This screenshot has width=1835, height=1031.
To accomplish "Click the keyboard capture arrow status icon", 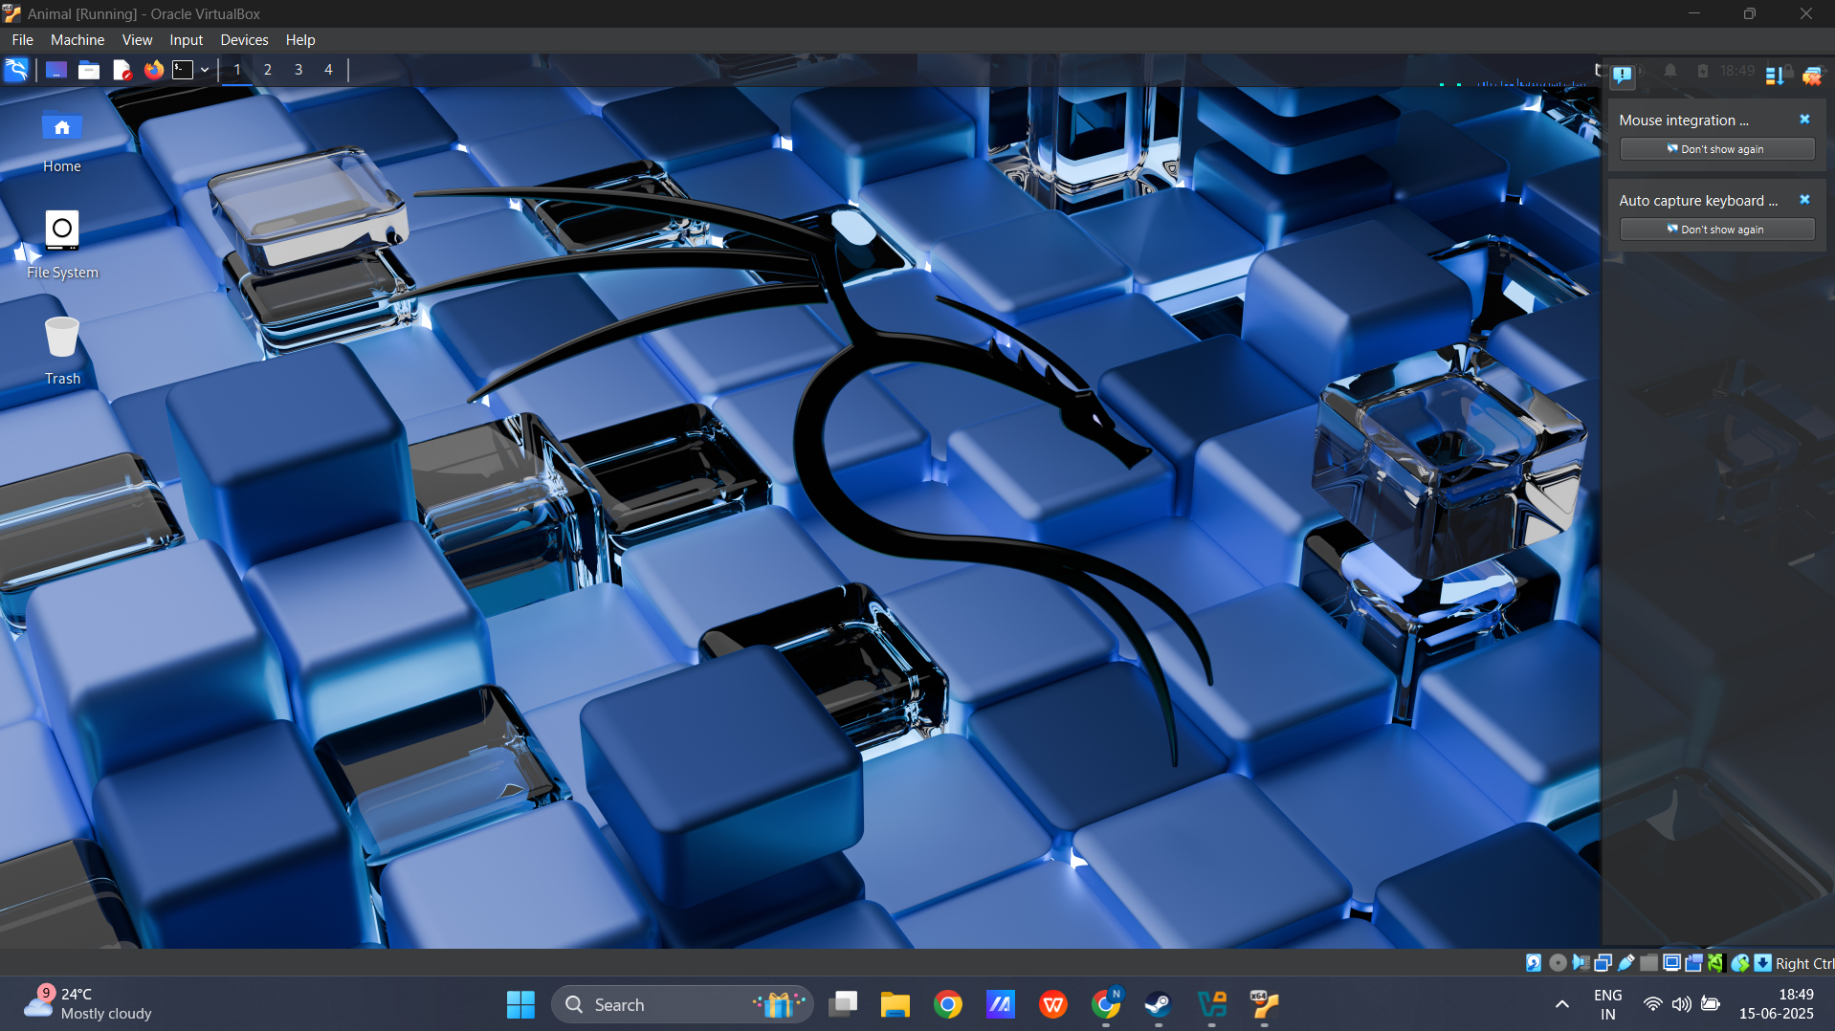I will [1762, 963].
